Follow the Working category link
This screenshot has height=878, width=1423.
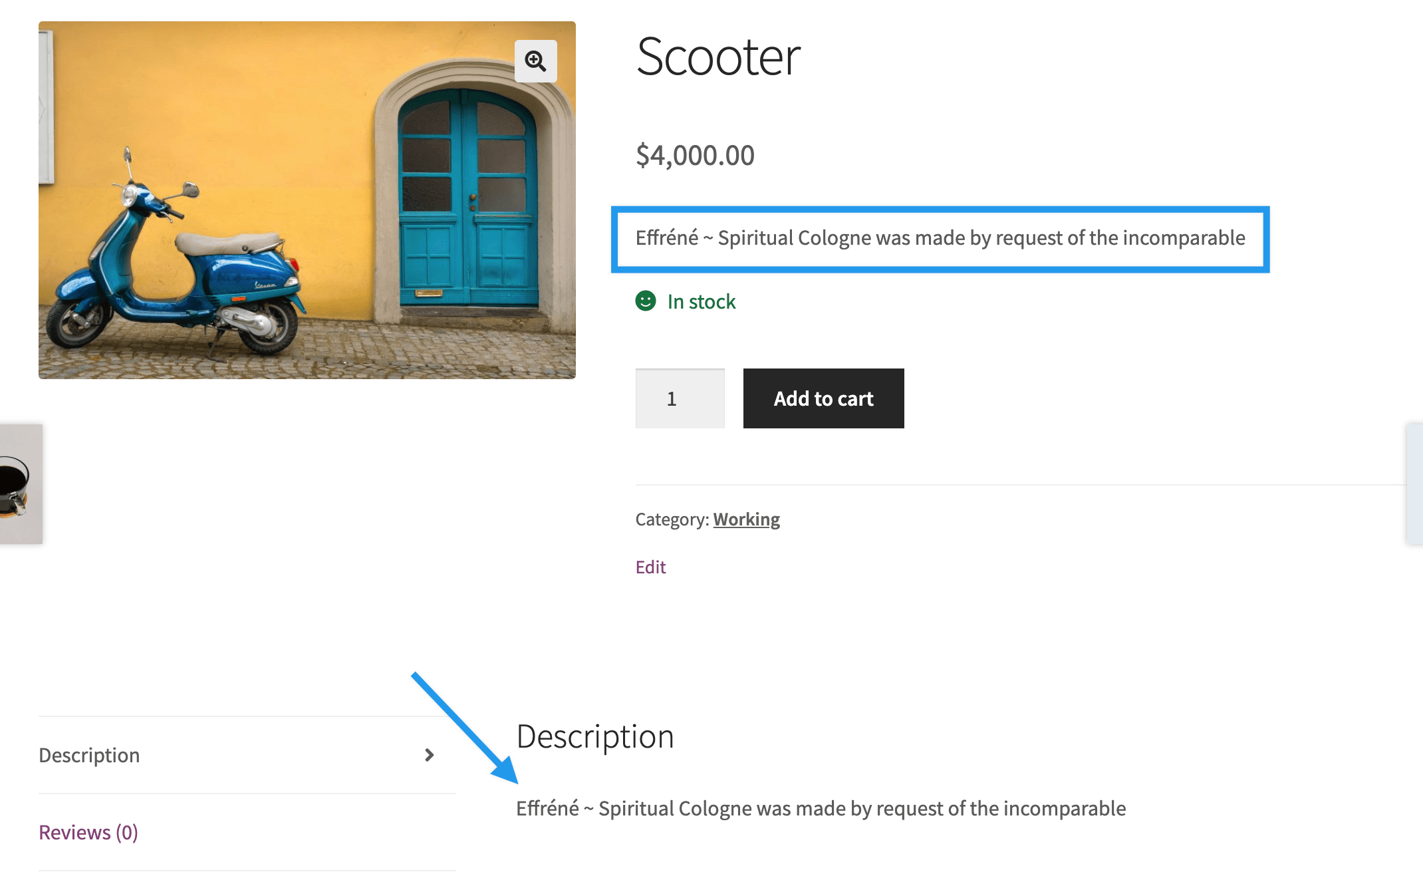746,519
